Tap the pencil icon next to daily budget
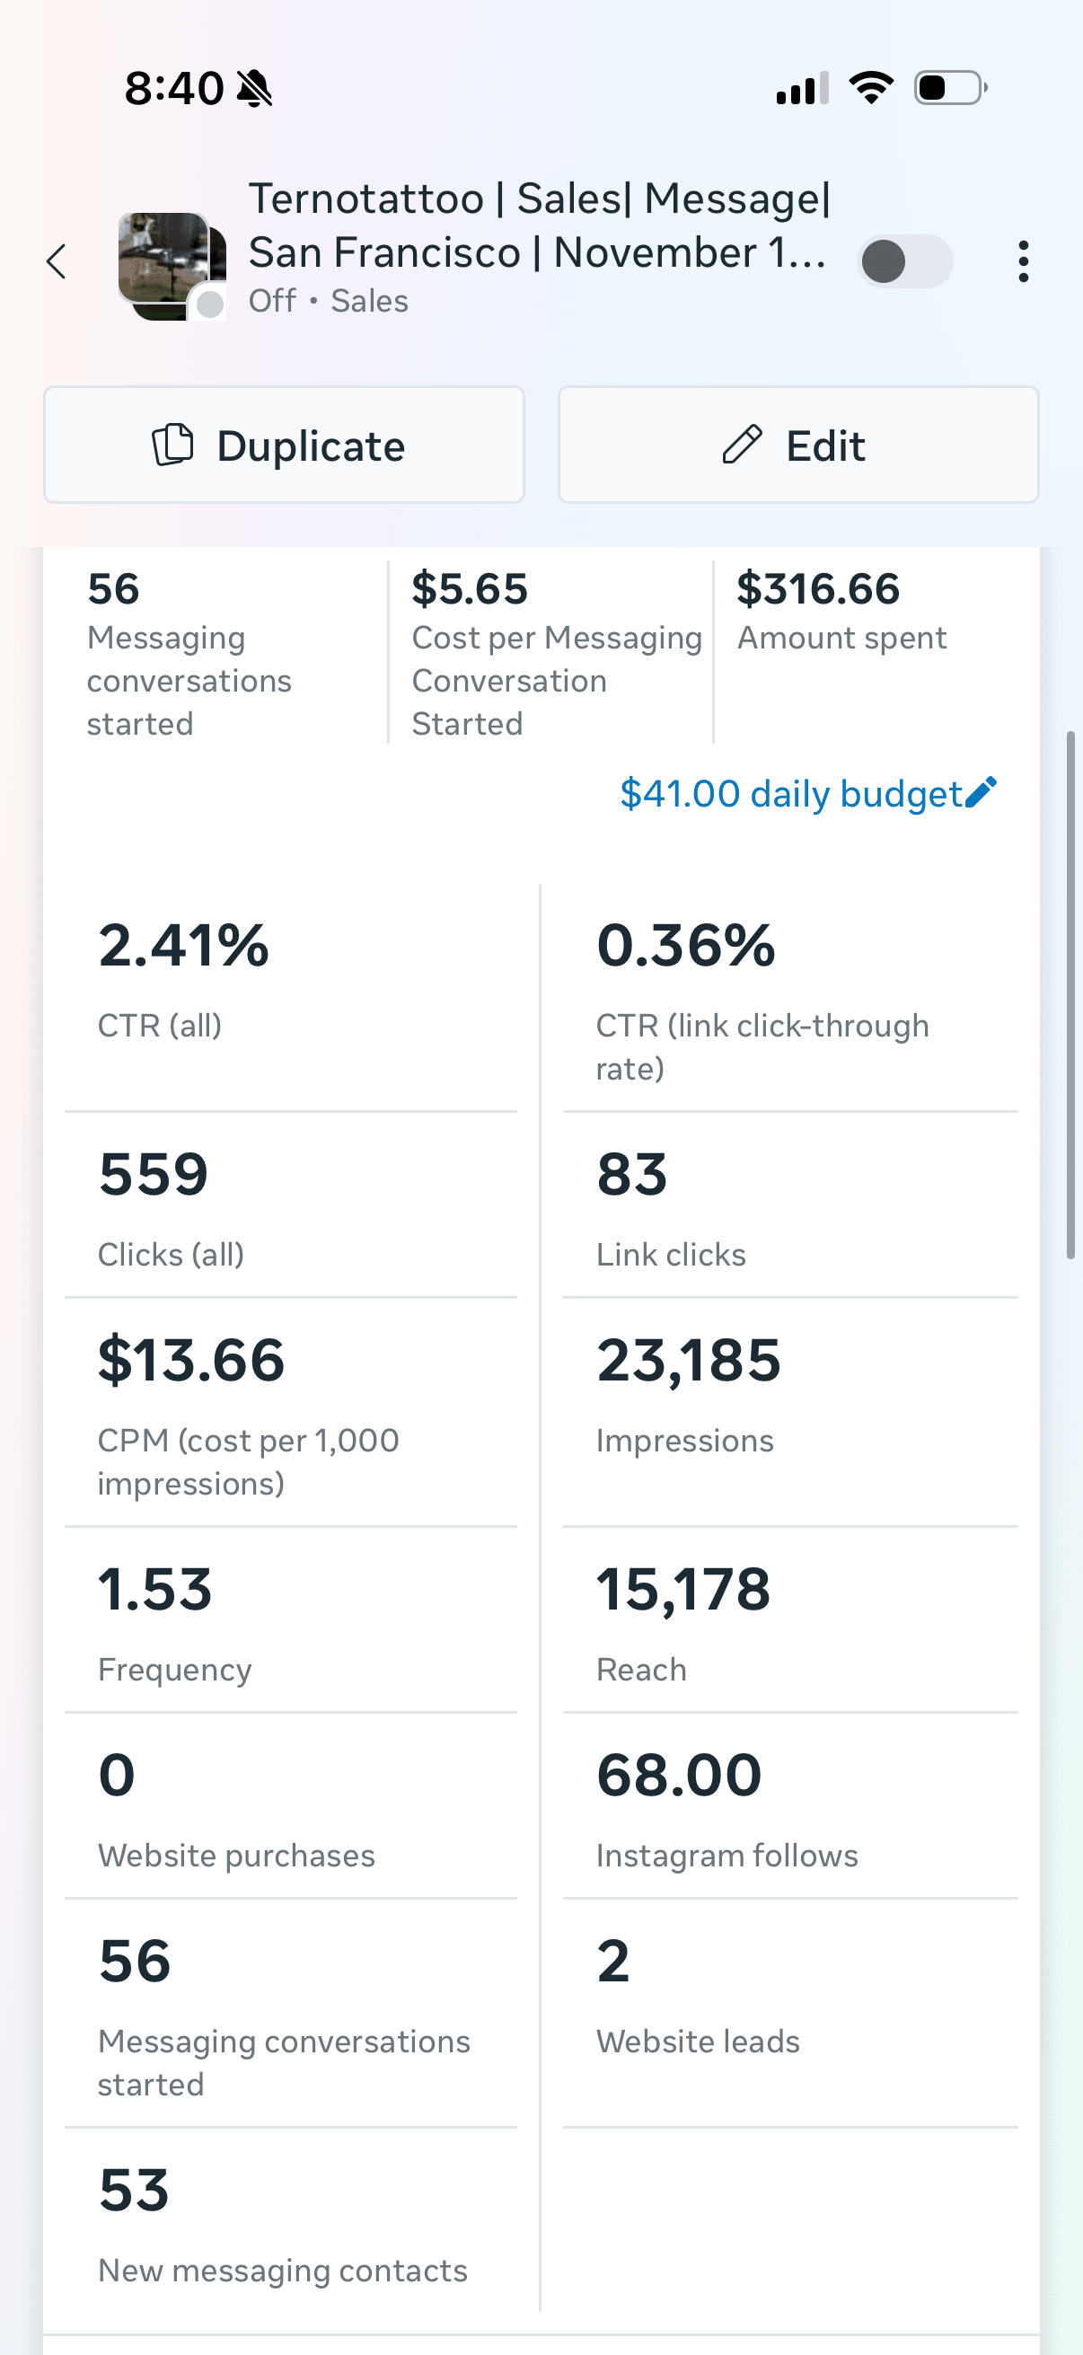This screenshot has height=2355, width=1083. (979, 792)
